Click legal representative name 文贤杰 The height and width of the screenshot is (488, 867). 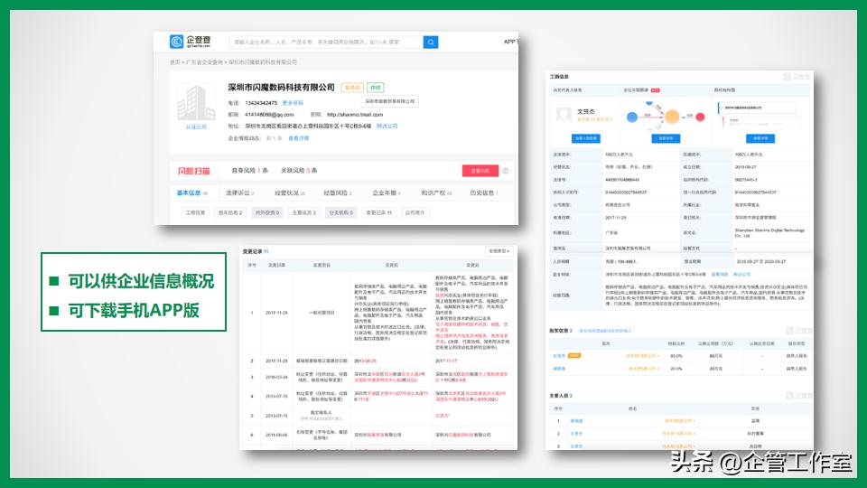(585, 111)
